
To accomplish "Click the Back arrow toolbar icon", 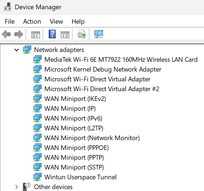I will click(6, 34).
